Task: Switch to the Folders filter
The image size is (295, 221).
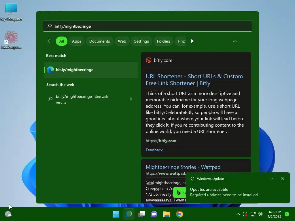Action: [x=163, y=41]
